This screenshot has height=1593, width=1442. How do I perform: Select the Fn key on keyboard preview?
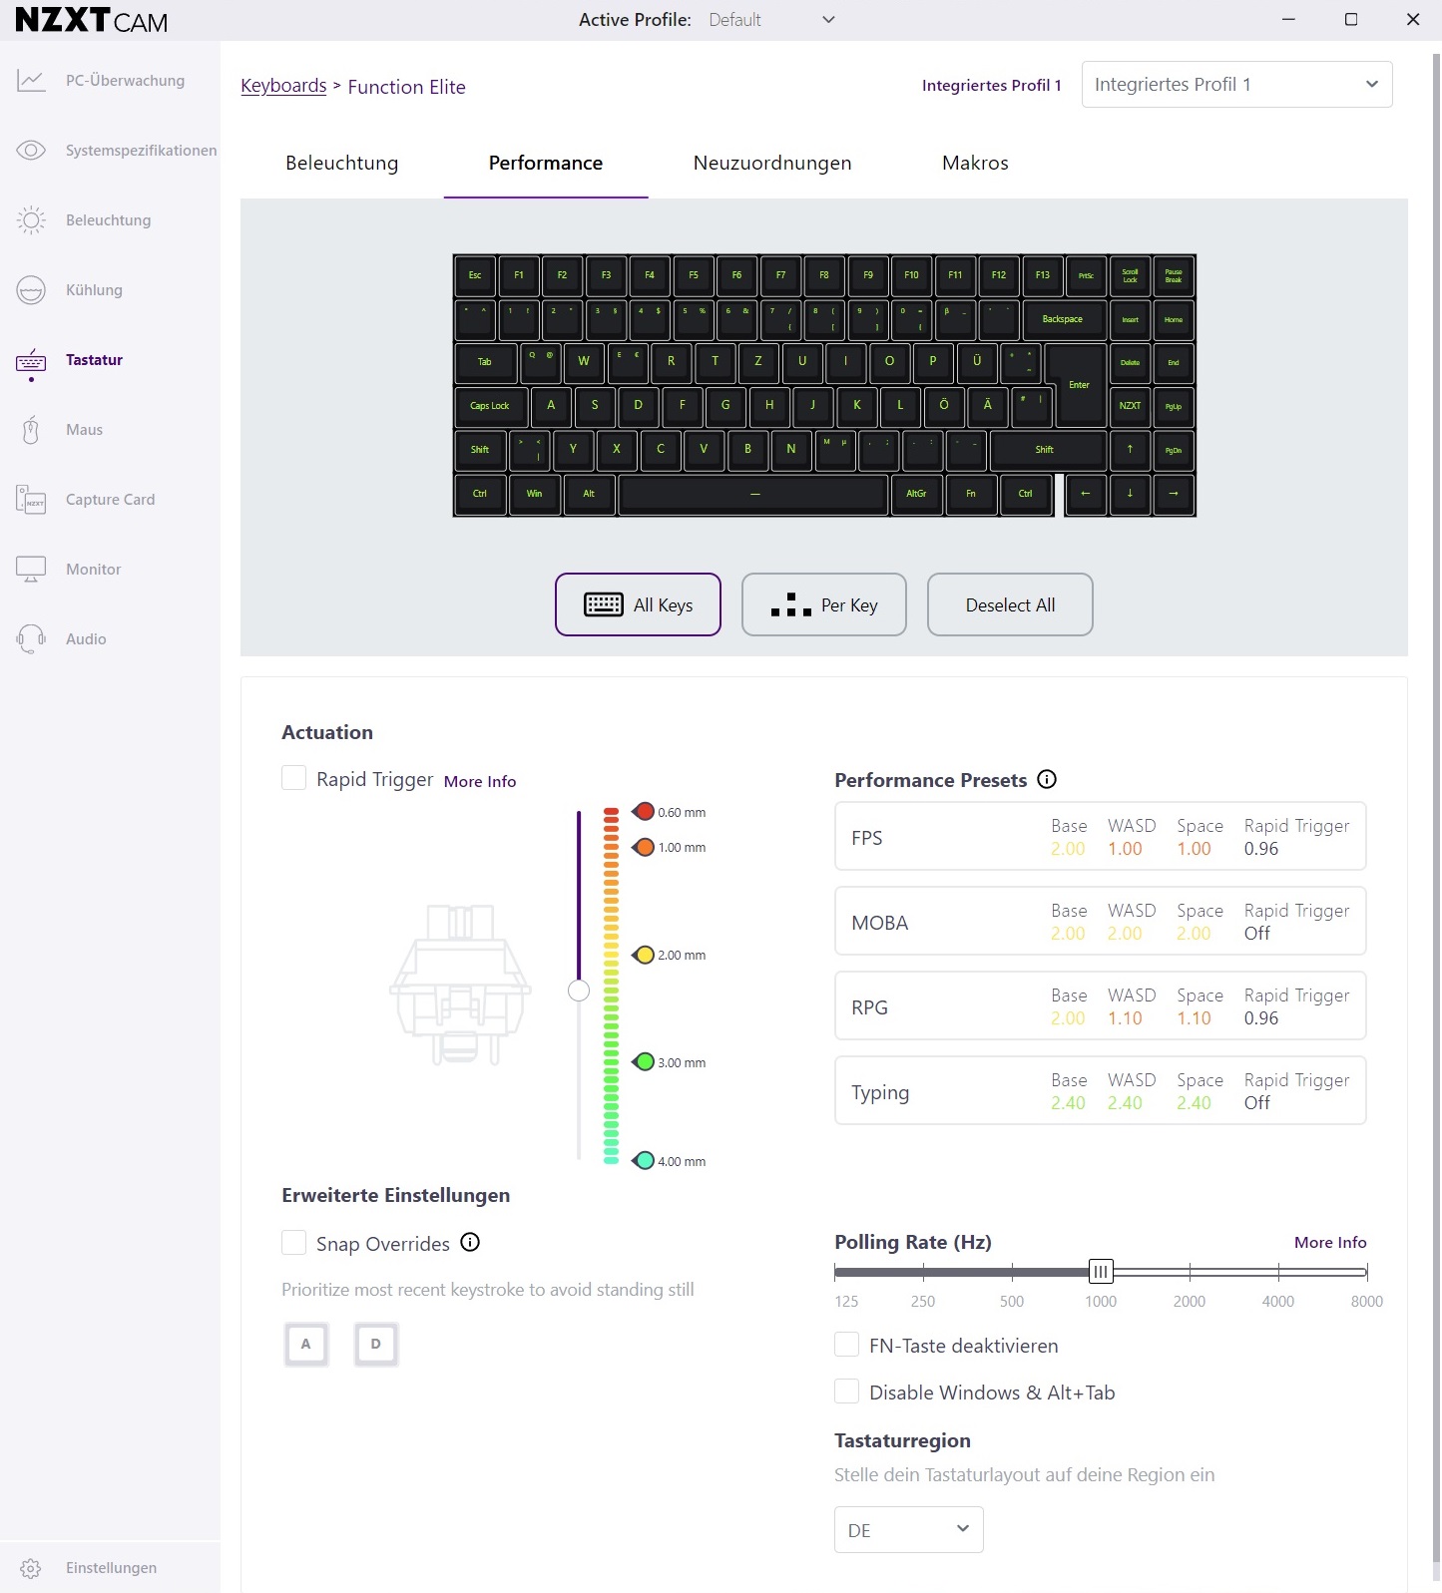click(x=971, y=494)
